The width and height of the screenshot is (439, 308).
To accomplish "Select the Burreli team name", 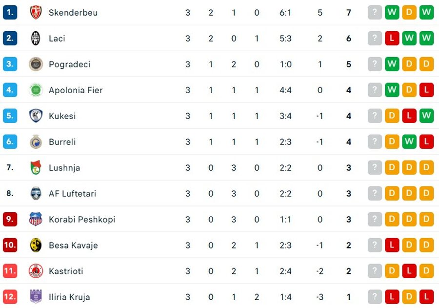I will coord(62,142).
